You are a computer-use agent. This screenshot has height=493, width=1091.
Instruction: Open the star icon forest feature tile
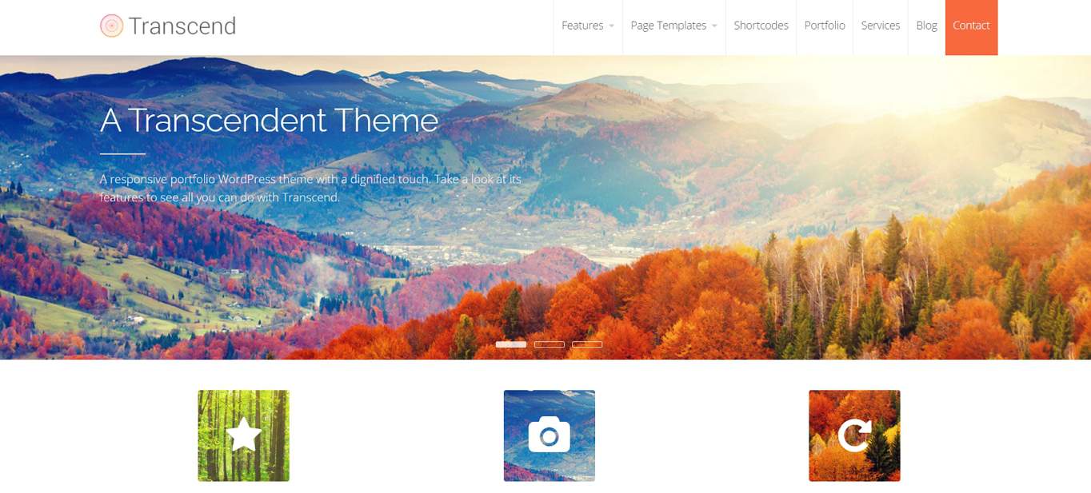point(244,435)
